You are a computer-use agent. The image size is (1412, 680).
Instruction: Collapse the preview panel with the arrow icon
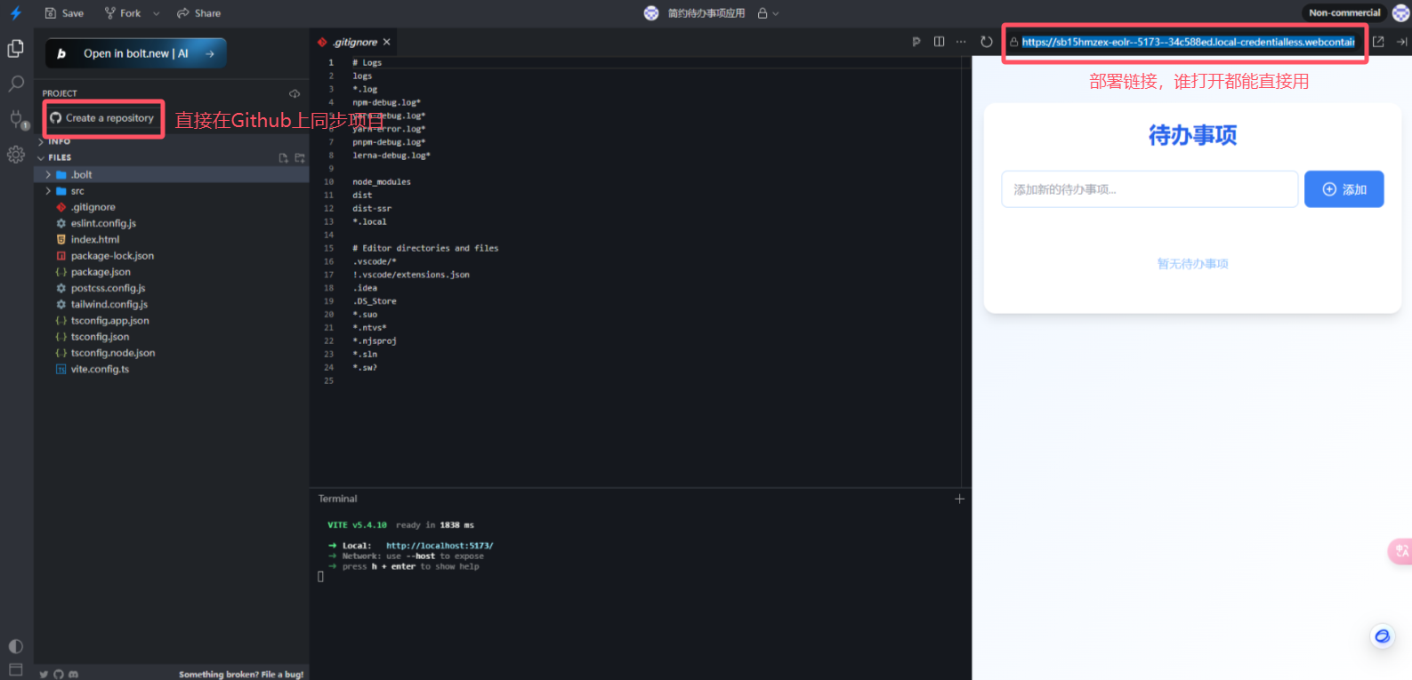point(1401,42)
